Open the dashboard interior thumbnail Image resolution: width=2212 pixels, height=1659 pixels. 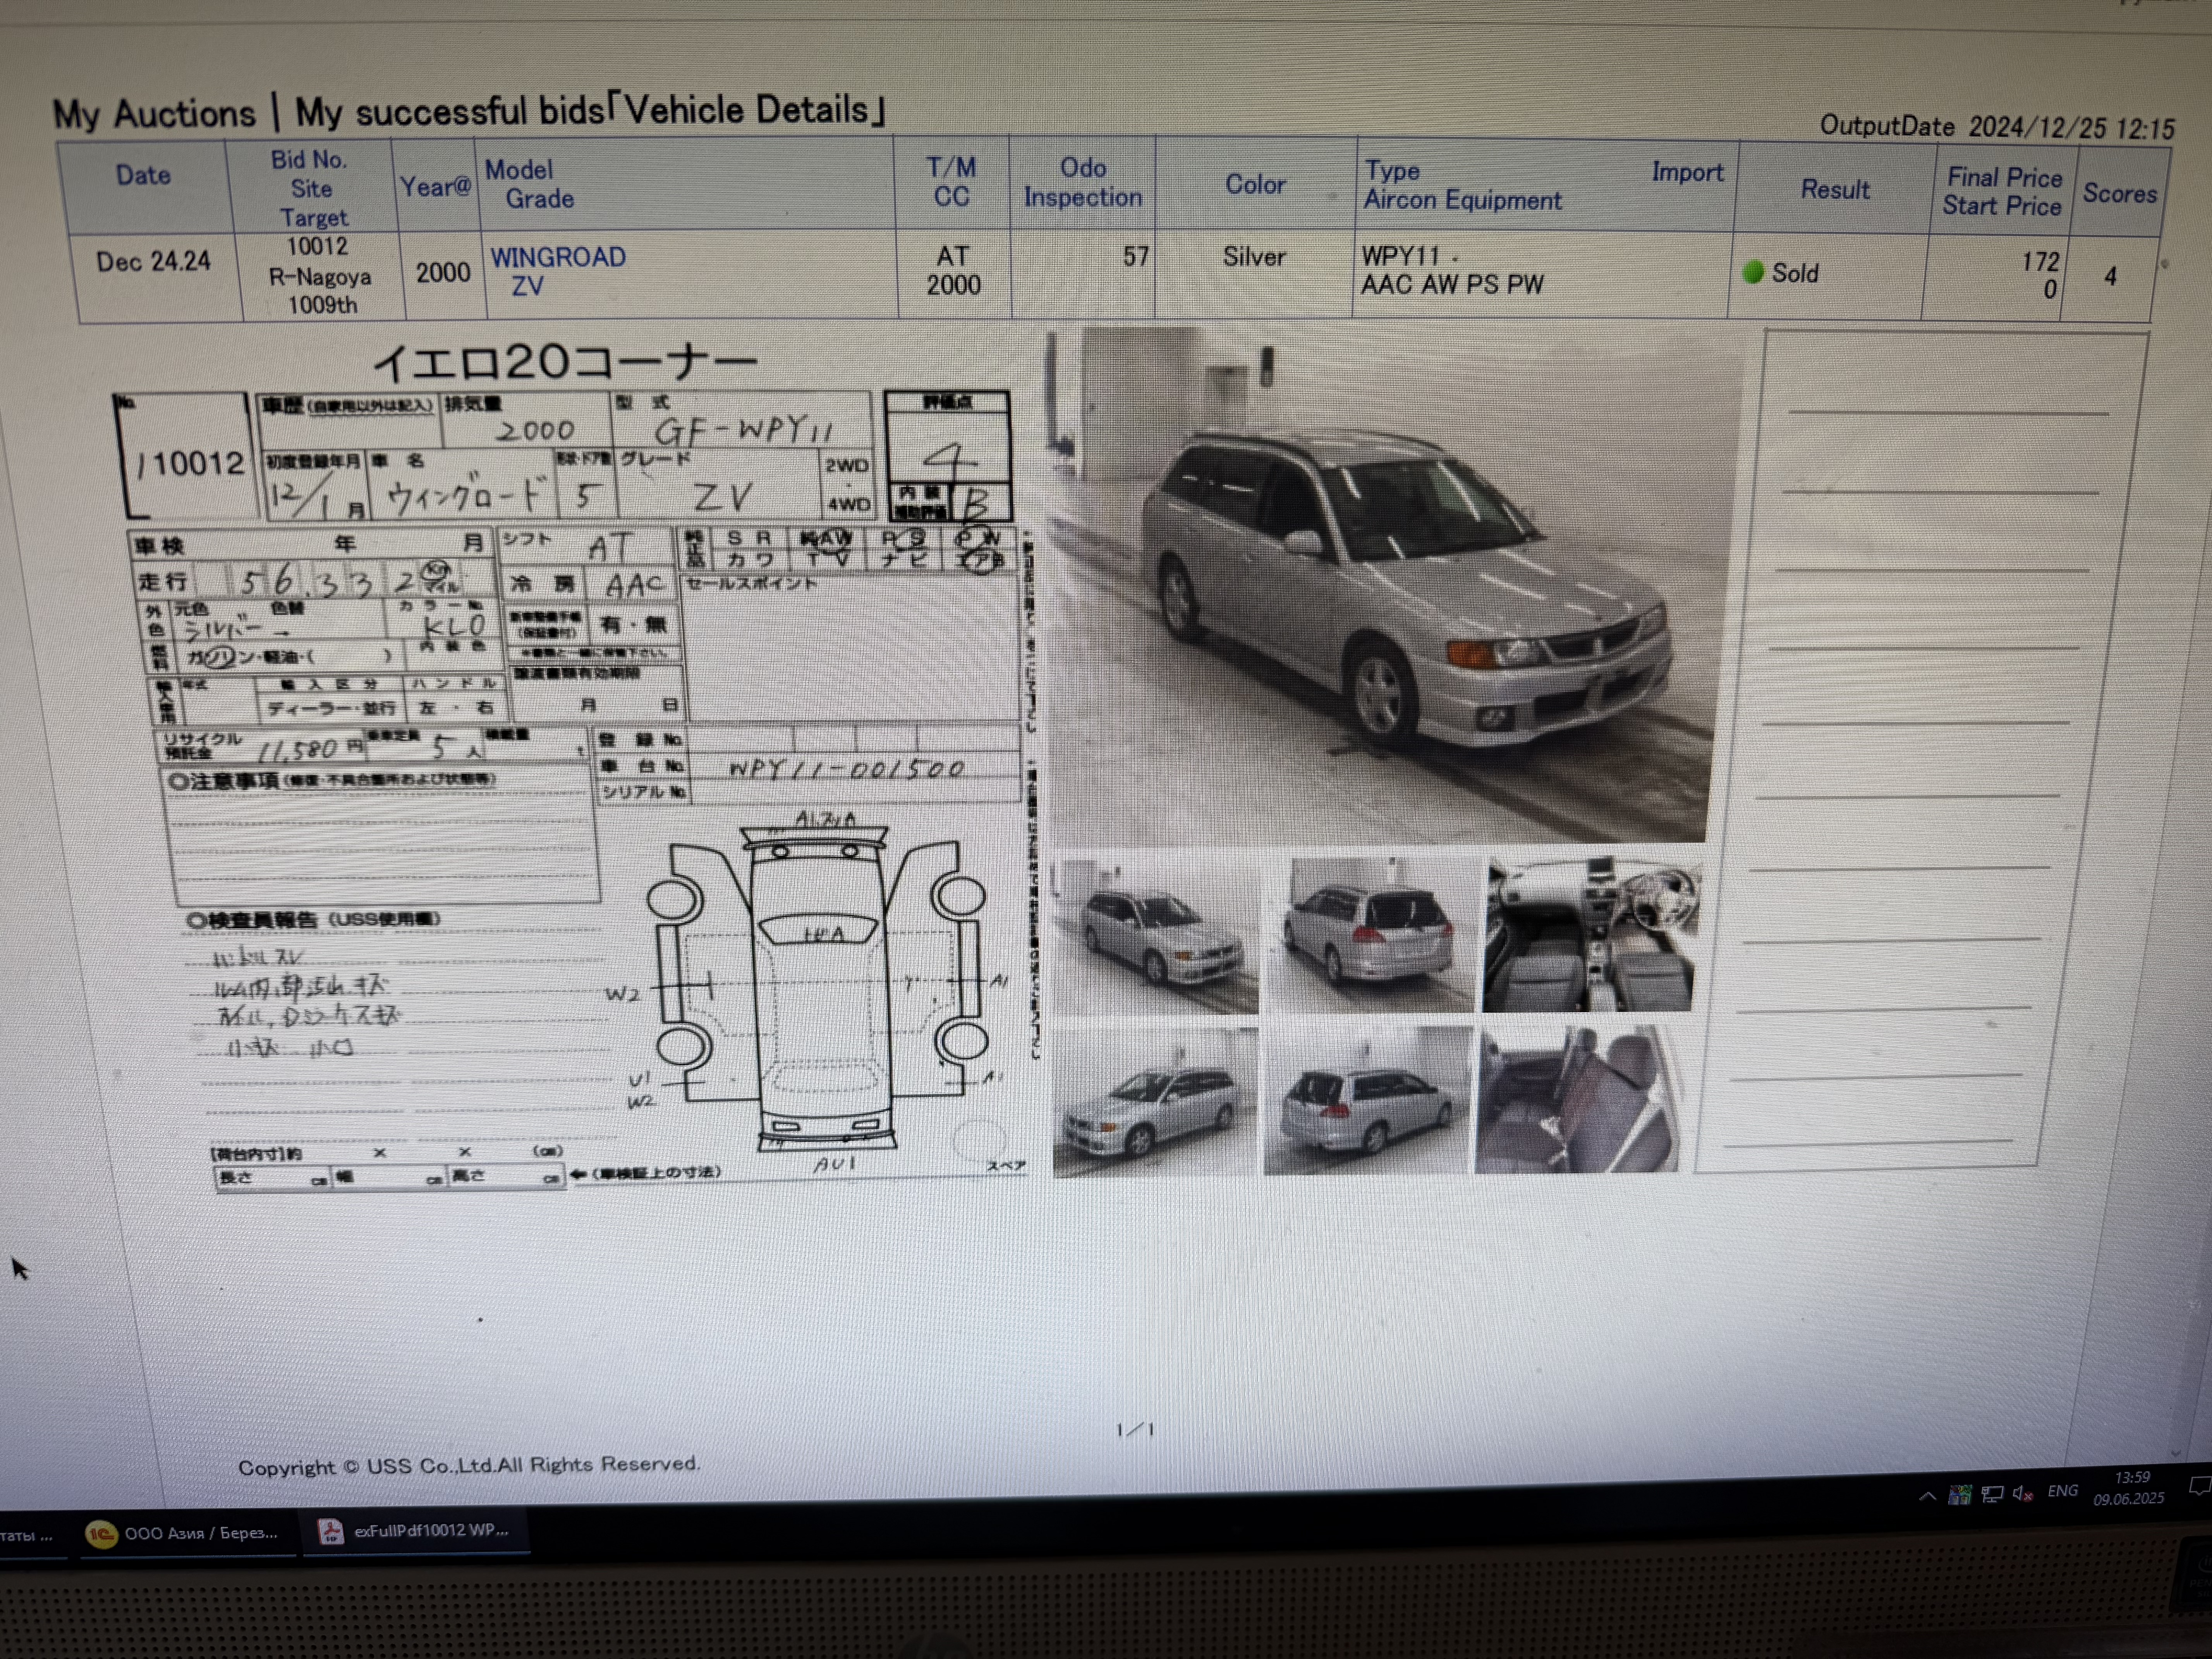[x=1591, y=934]
